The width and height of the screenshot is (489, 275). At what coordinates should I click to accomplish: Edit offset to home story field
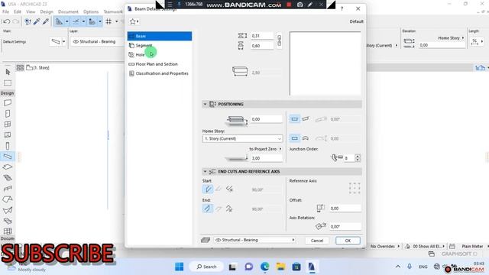click(267, 119)
